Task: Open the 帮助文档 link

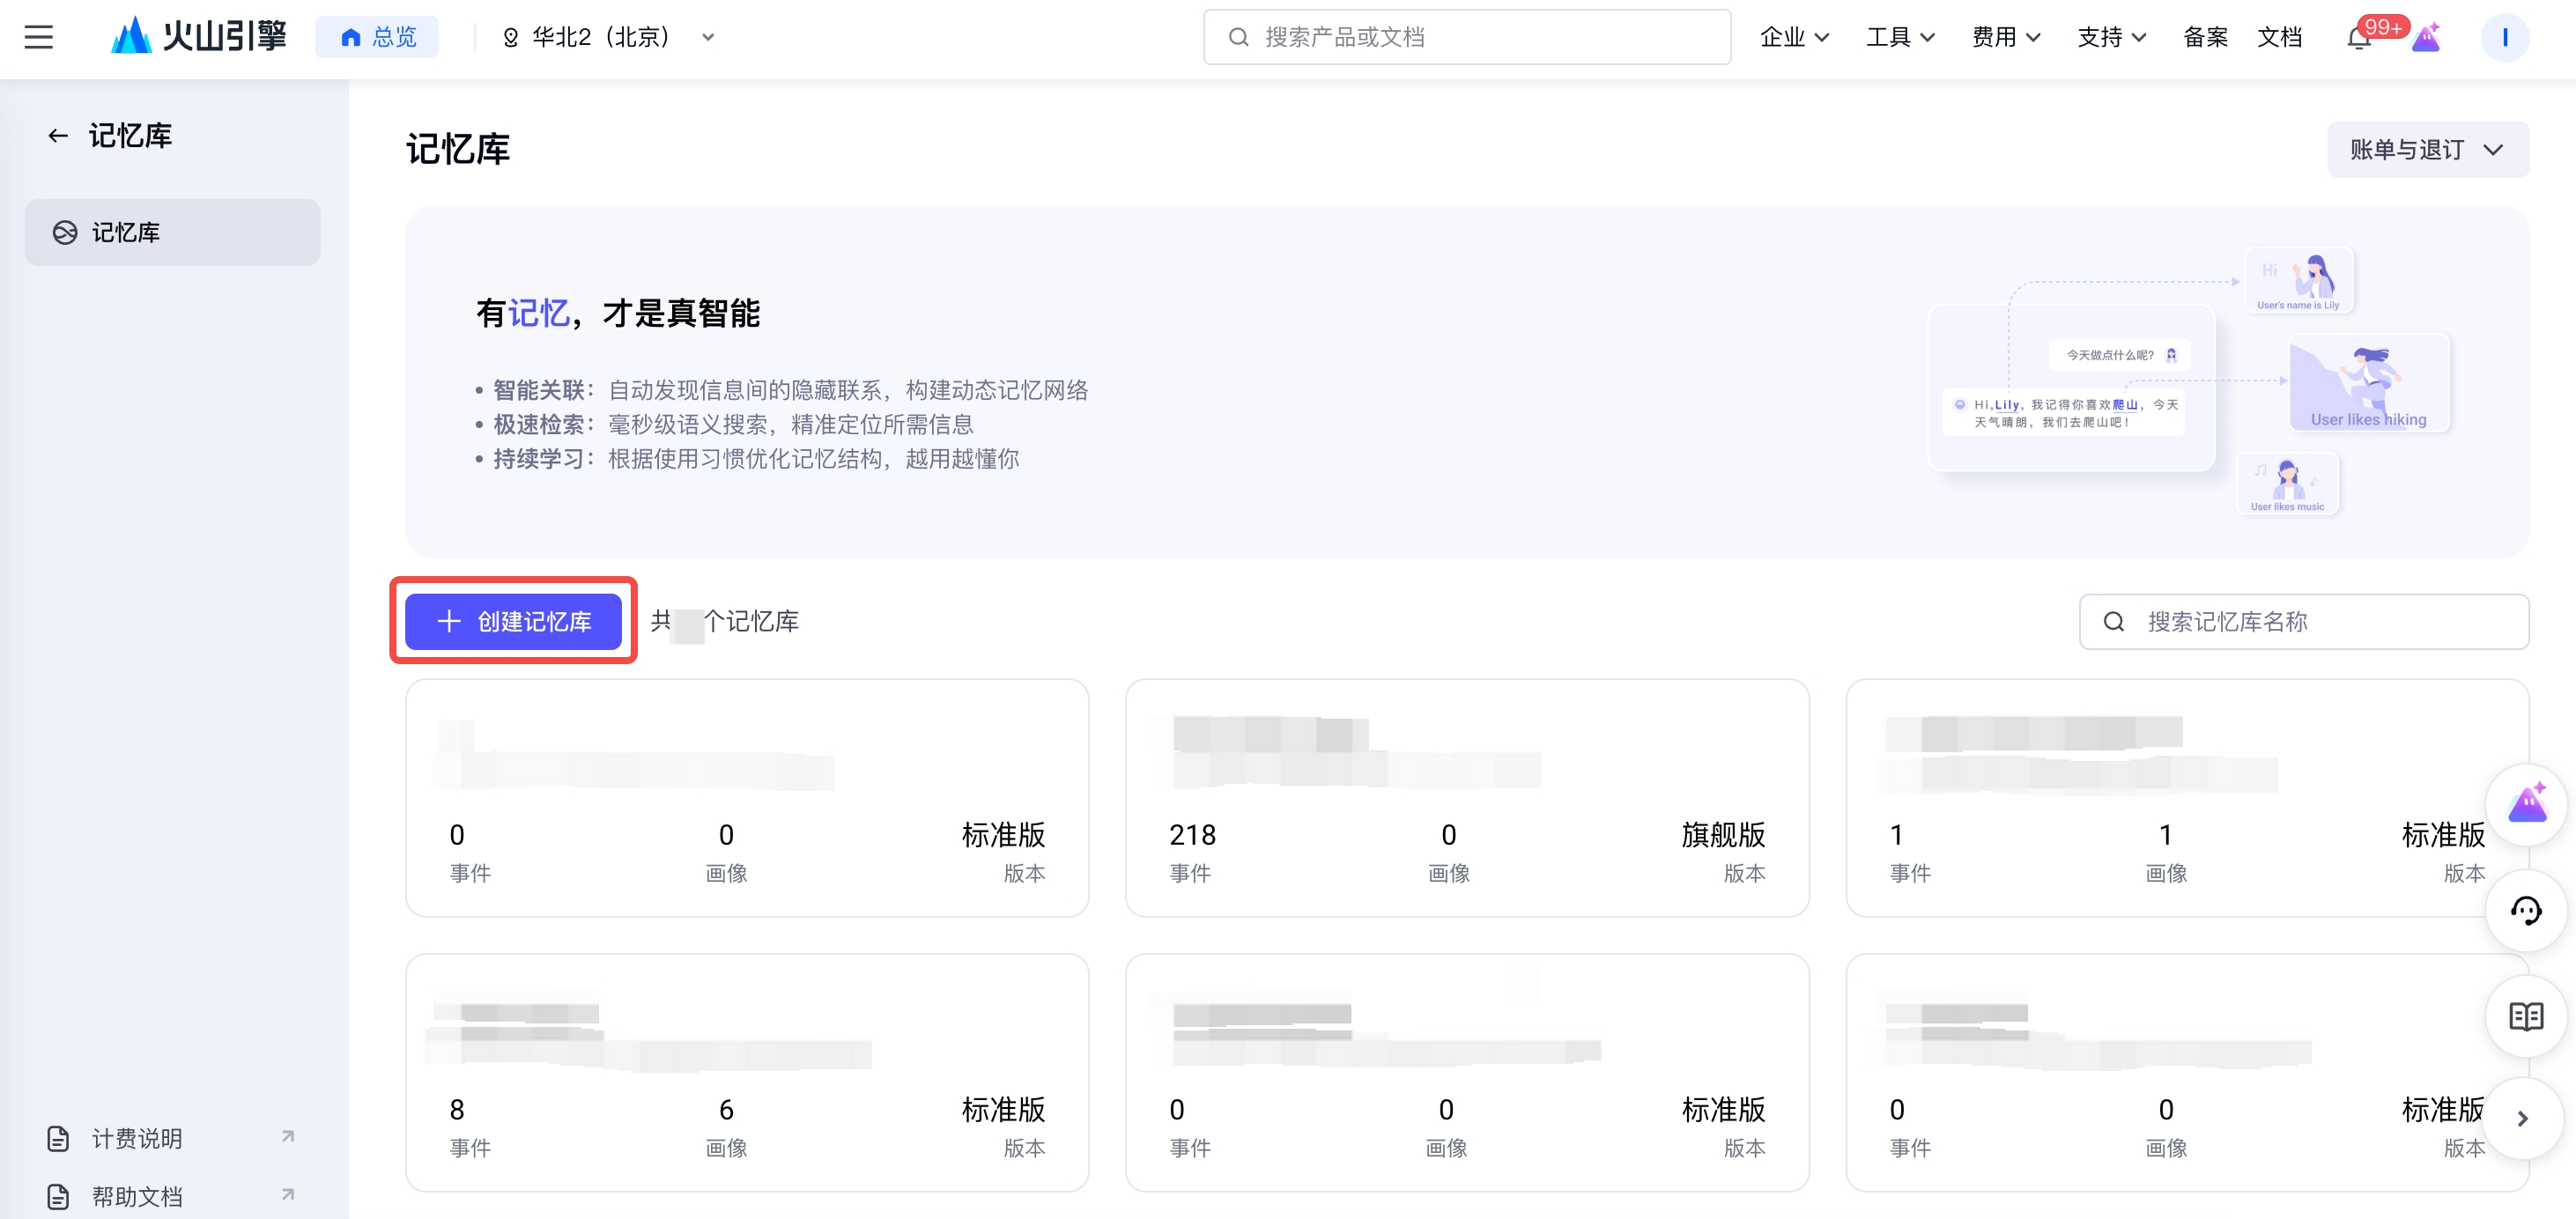Action: (138, 1196)
